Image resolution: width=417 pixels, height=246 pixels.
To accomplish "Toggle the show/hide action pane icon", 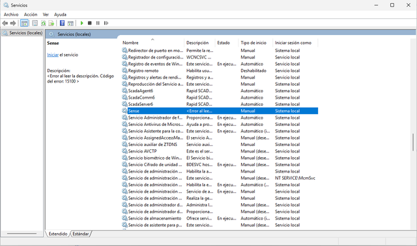I will 70,23.
